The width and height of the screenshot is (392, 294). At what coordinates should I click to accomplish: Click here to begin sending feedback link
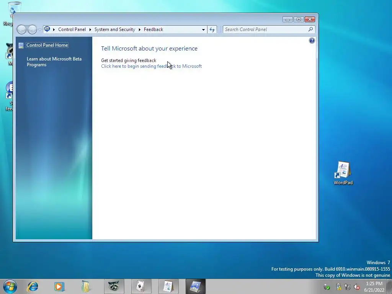click(151, 66)
